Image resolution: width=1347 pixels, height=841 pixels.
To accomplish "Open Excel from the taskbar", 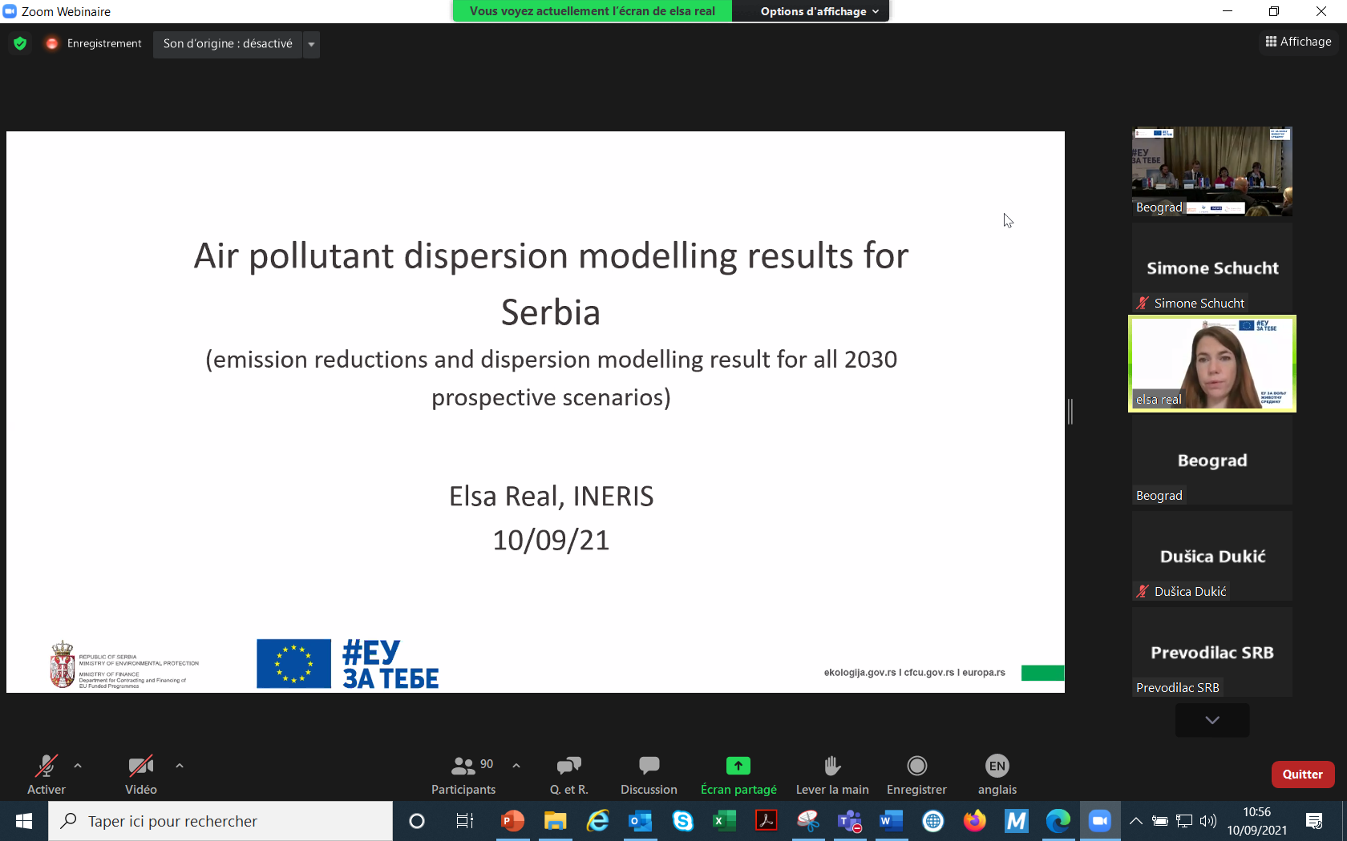I will [725, 821].
